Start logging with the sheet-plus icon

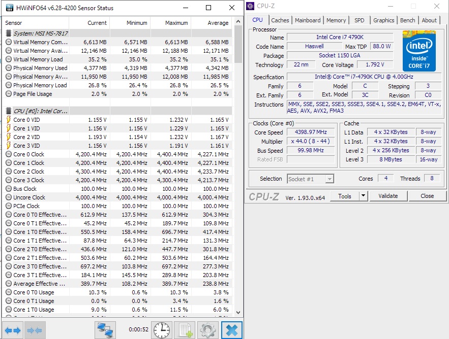[185, 330]
